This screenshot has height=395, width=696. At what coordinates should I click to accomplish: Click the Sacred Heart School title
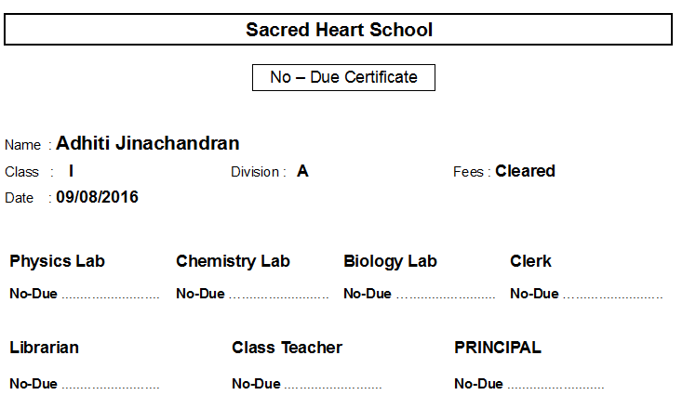[339, 30]
